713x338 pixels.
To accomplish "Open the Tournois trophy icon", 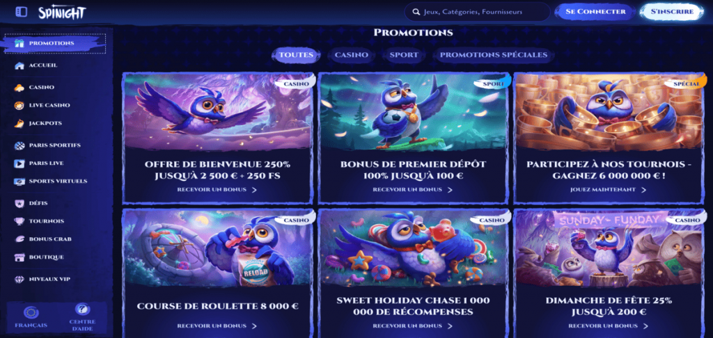I will (19, 221).
